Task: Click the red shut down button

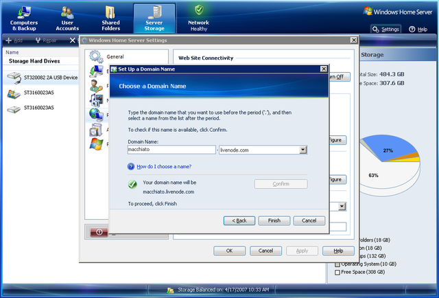Action: [x=99, y=232]
